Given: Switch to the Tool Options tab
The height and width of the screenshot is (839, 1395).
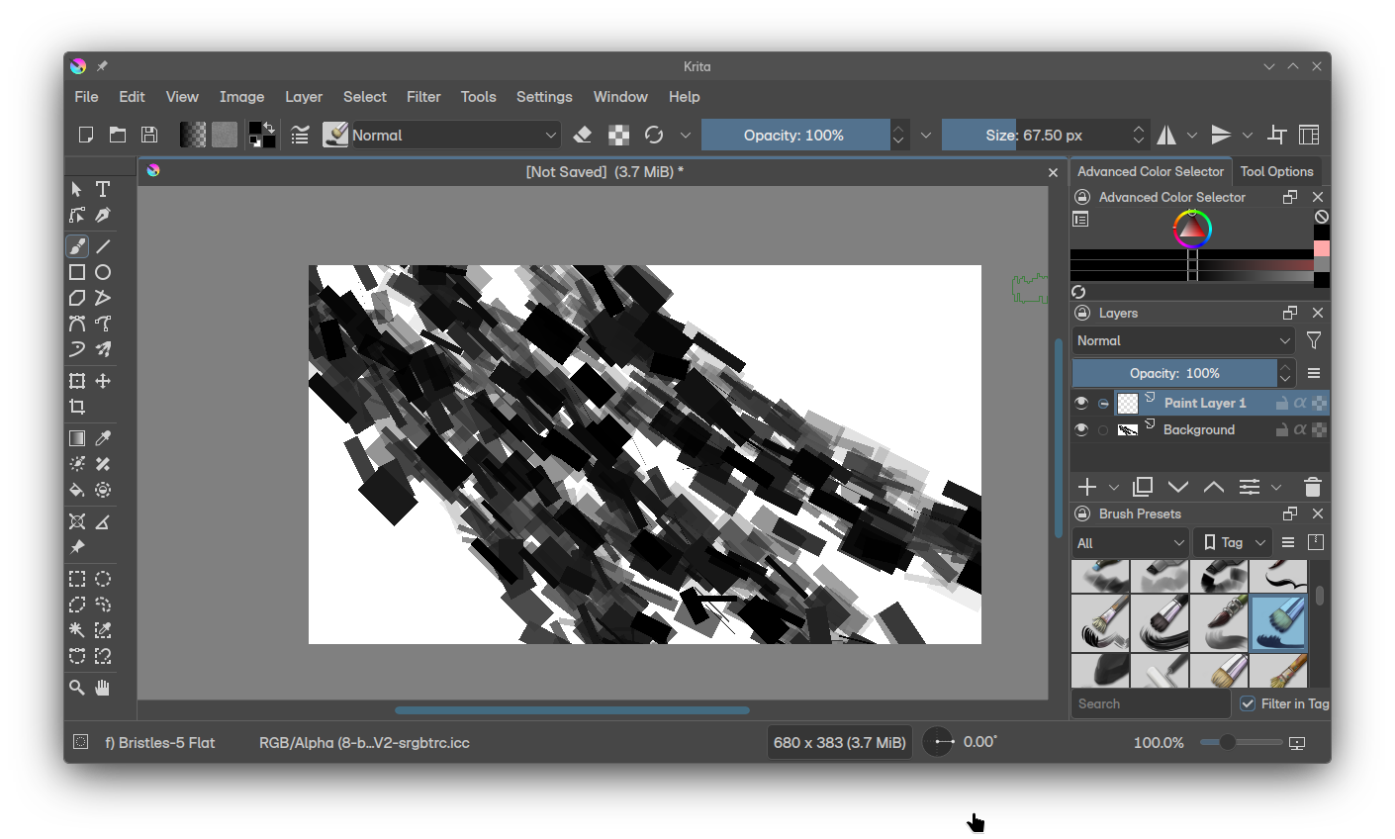Looking at the screenshot, I should pos(1276,171).
